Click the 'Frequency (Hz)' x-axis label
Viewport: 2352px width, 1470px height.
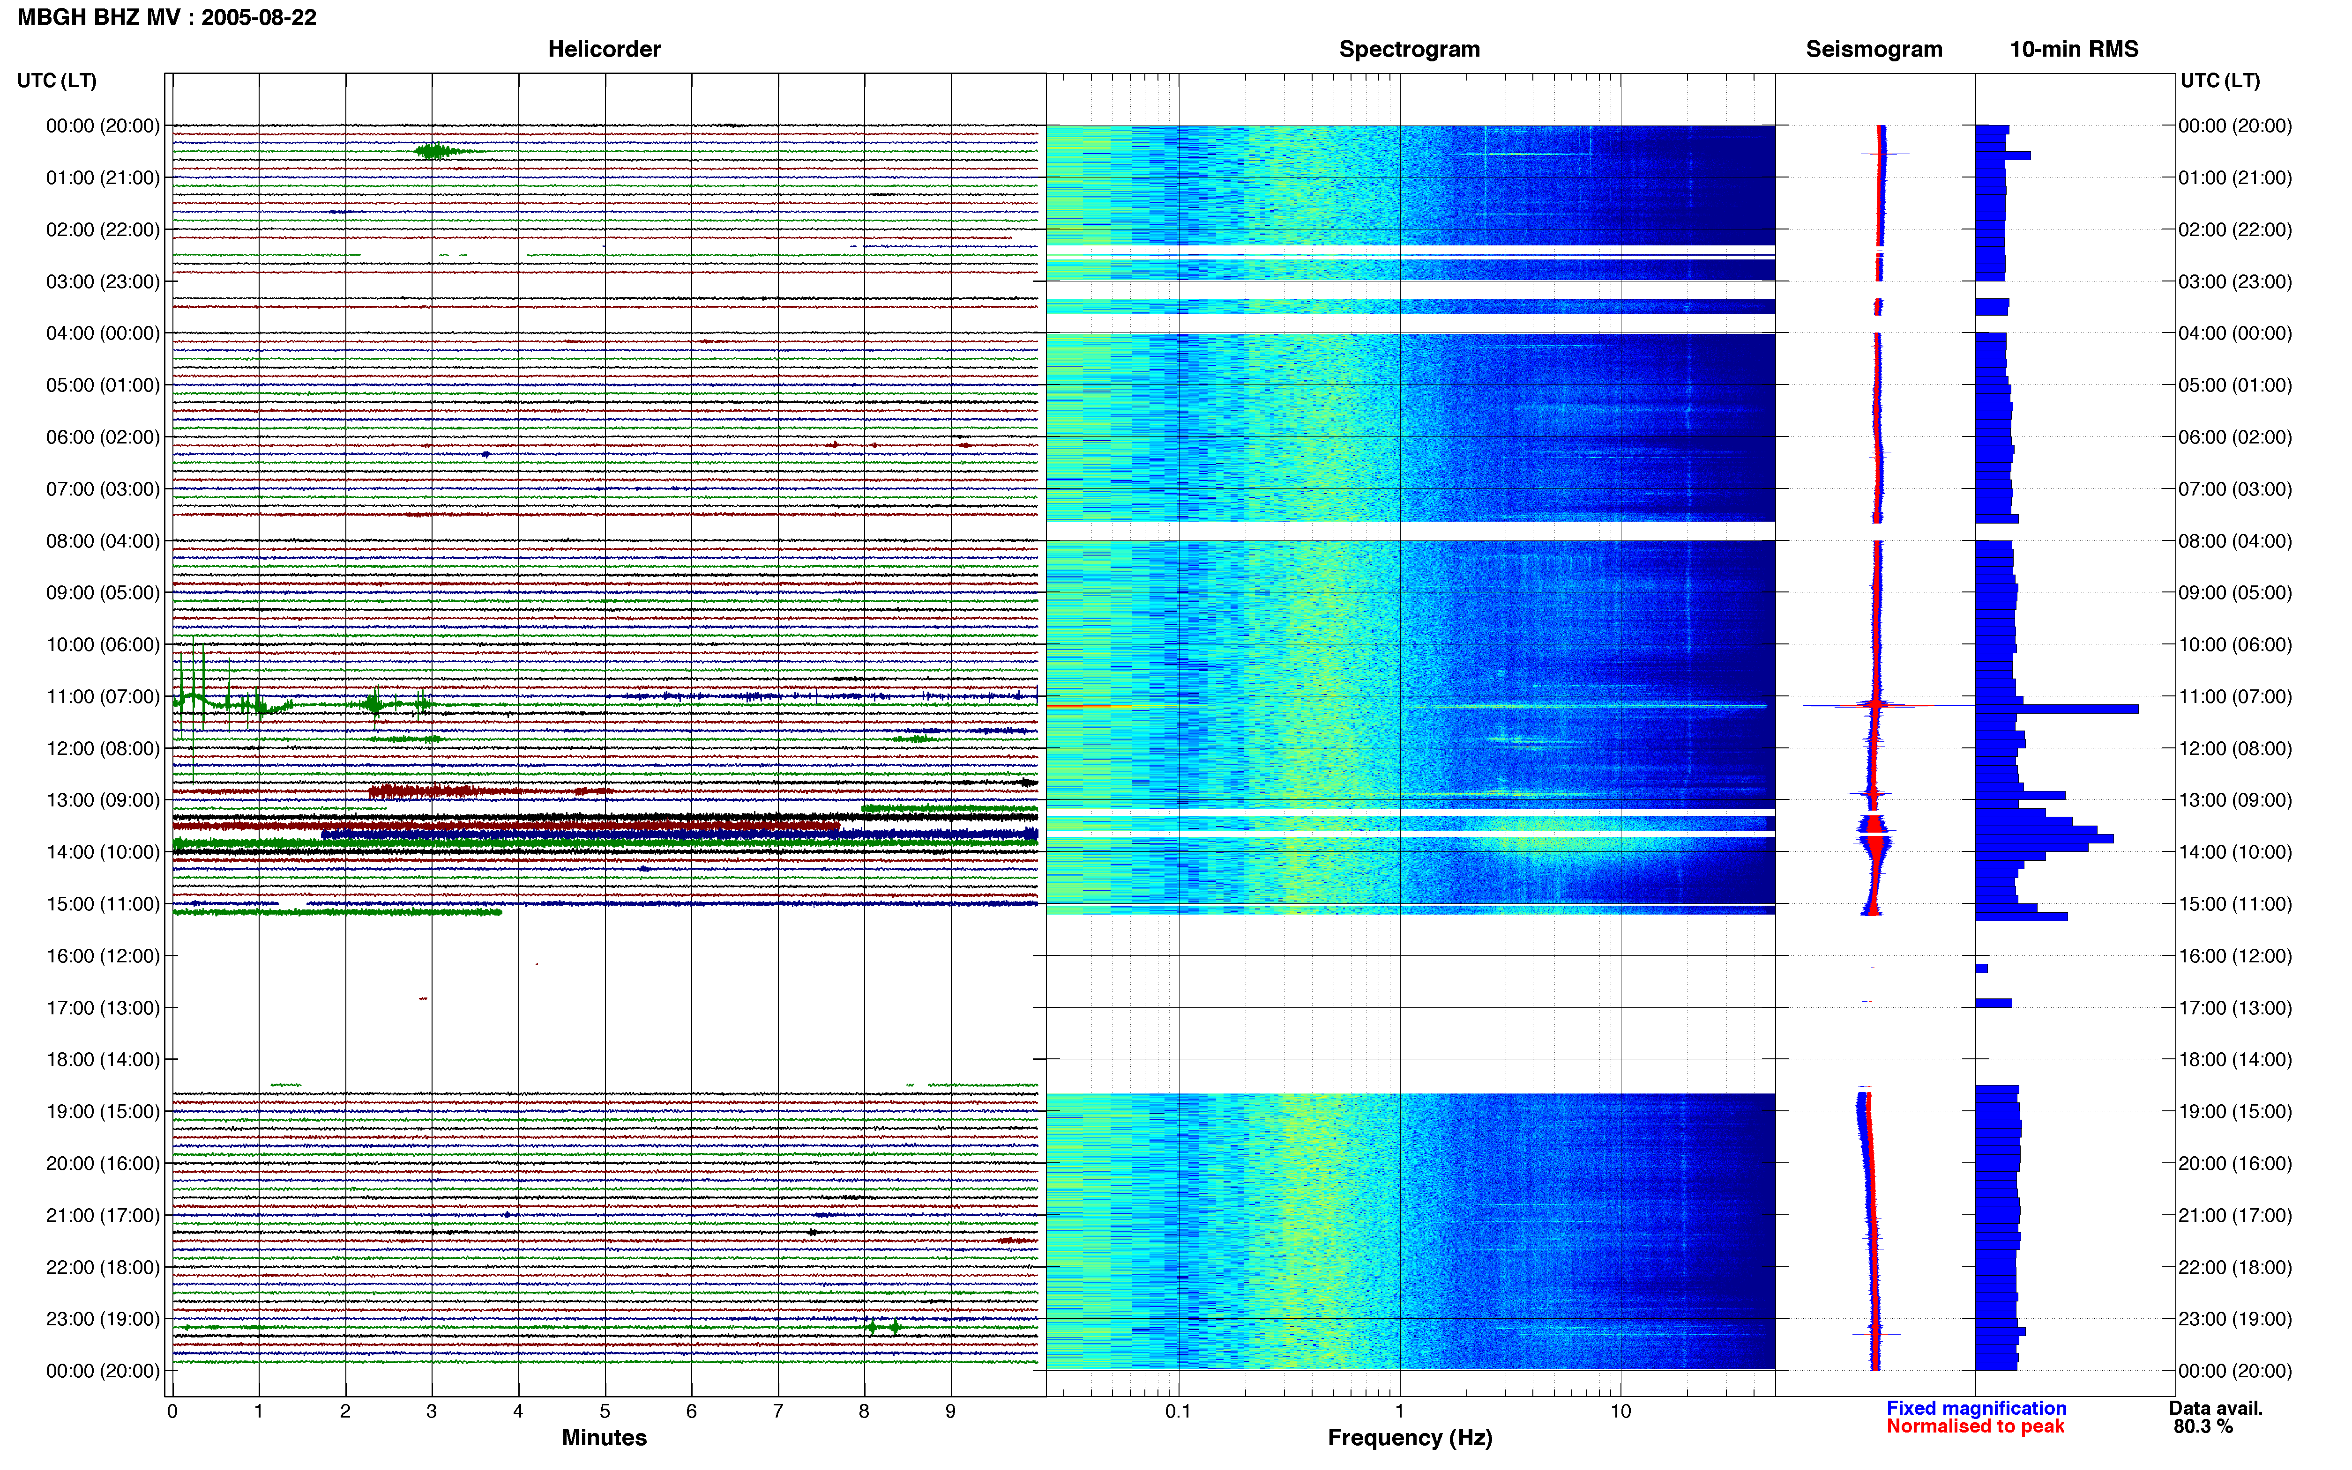click(1410, 1438)
